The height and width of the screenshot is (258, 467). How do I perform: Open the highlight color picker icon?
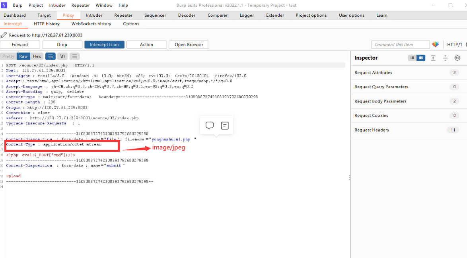tap(436, 45)
